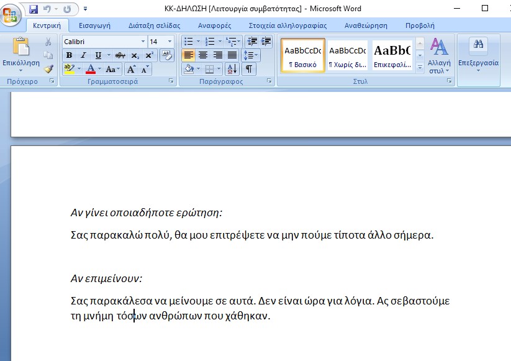Open the Office button menu

point(12,12)
